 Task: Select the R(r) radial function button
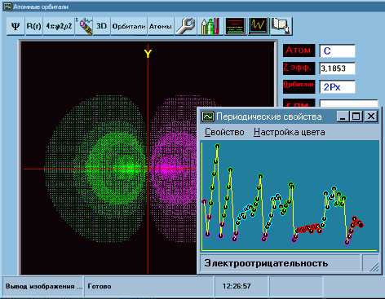(x=34, y=26)
